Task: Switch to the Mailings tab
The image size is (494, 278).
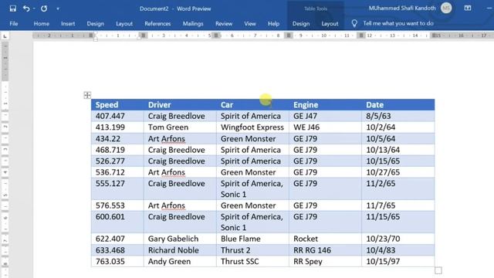Action: (193, 24)
